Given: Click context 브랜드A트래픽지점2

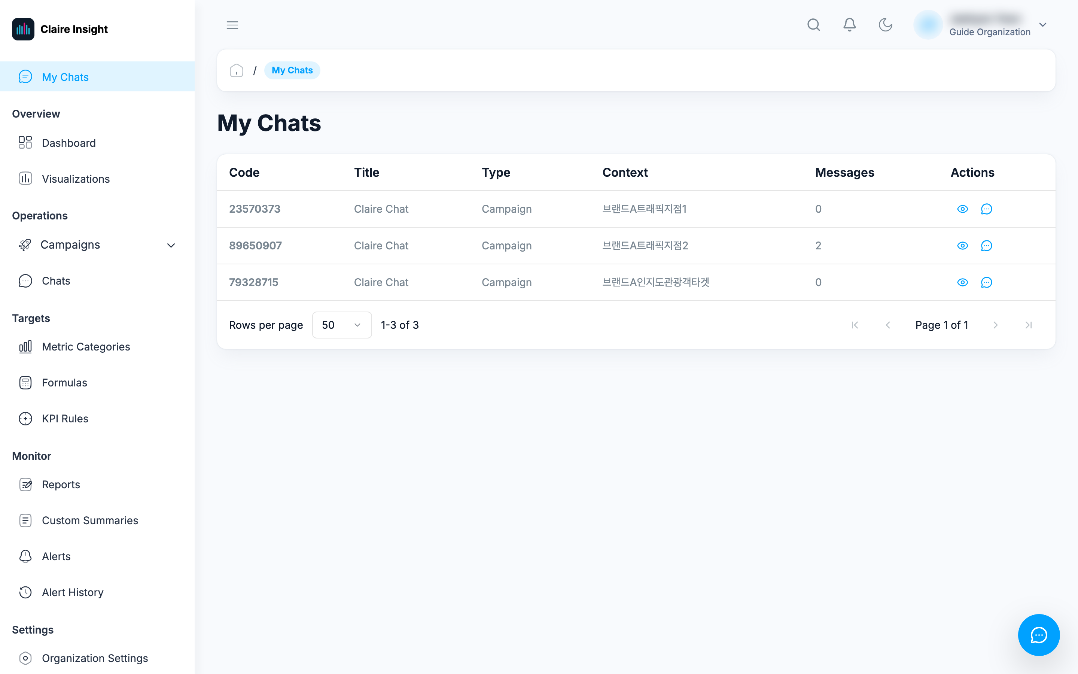Looking at the screenshot, I should [x=645, y=246].
